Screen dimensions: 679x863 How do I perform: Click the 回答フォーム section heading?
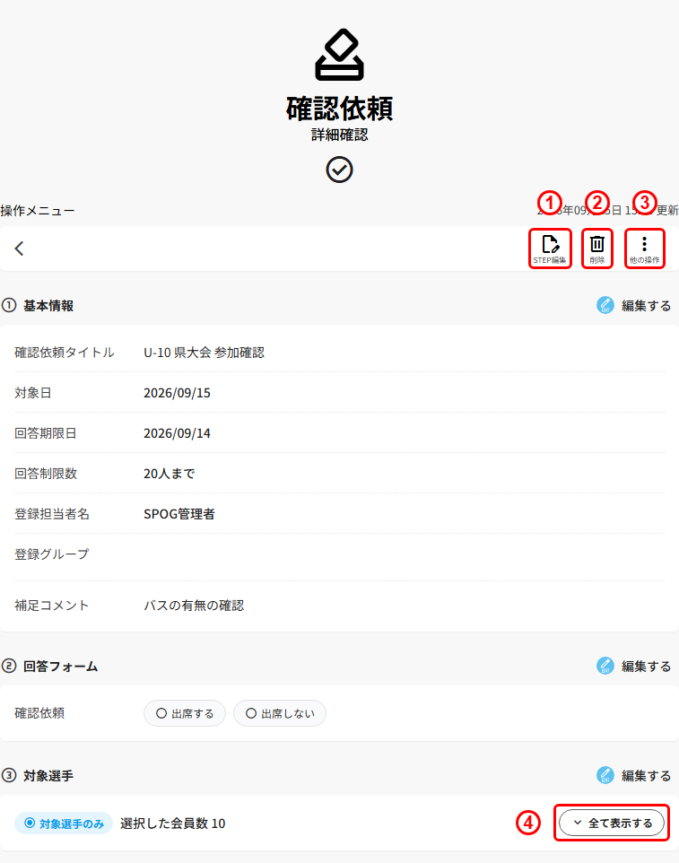coord(60,666)
